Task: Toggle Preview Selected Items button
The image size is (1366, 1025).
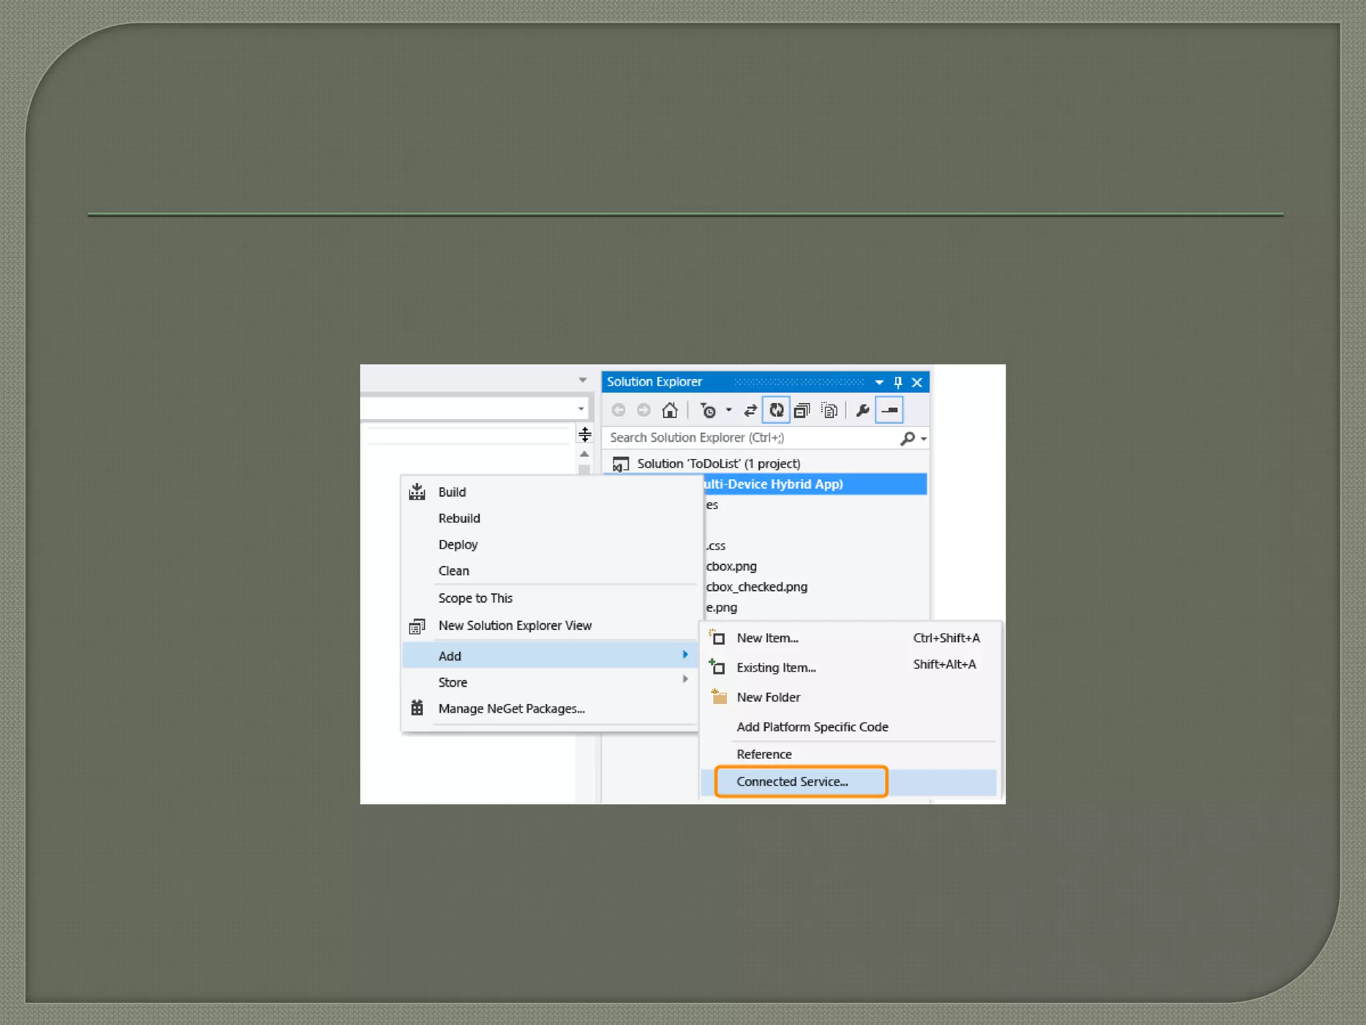Action: [889, 410]
